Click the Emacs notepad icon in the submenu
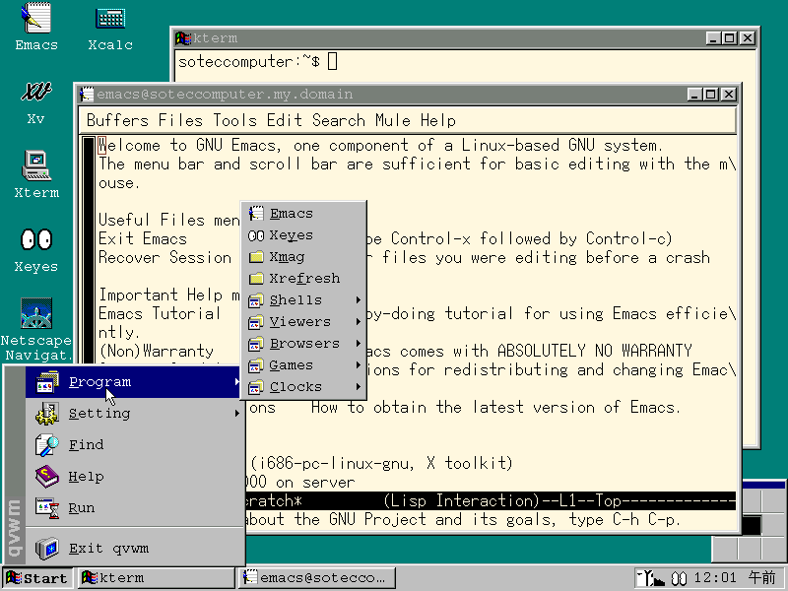The height and width of the screenshot is (591, 788). [x=256, y=213]
